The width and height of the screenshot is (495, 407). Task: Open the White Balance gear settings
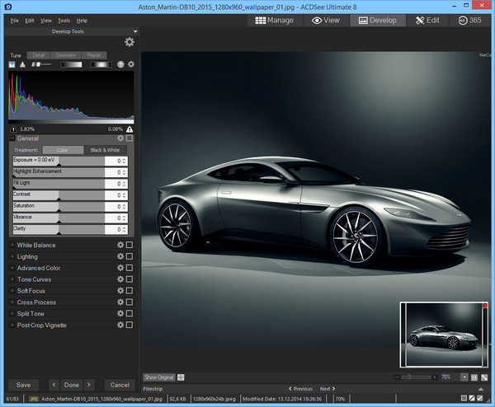[120, 246]
